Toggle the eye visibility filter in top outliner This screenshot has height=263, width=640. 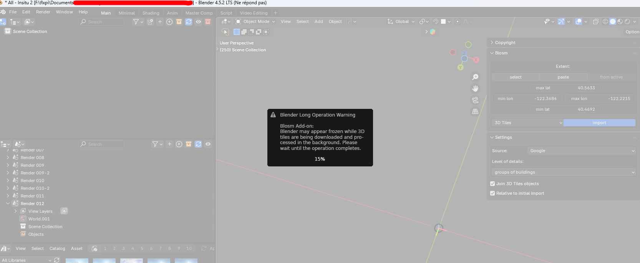click(198, 22)
